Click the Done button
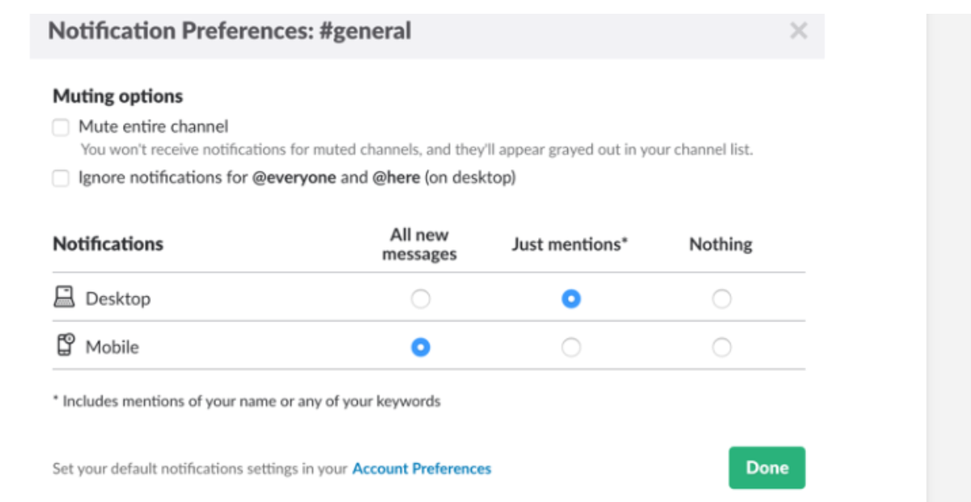This screenshot has width=971, height=502. coord(766,467)
